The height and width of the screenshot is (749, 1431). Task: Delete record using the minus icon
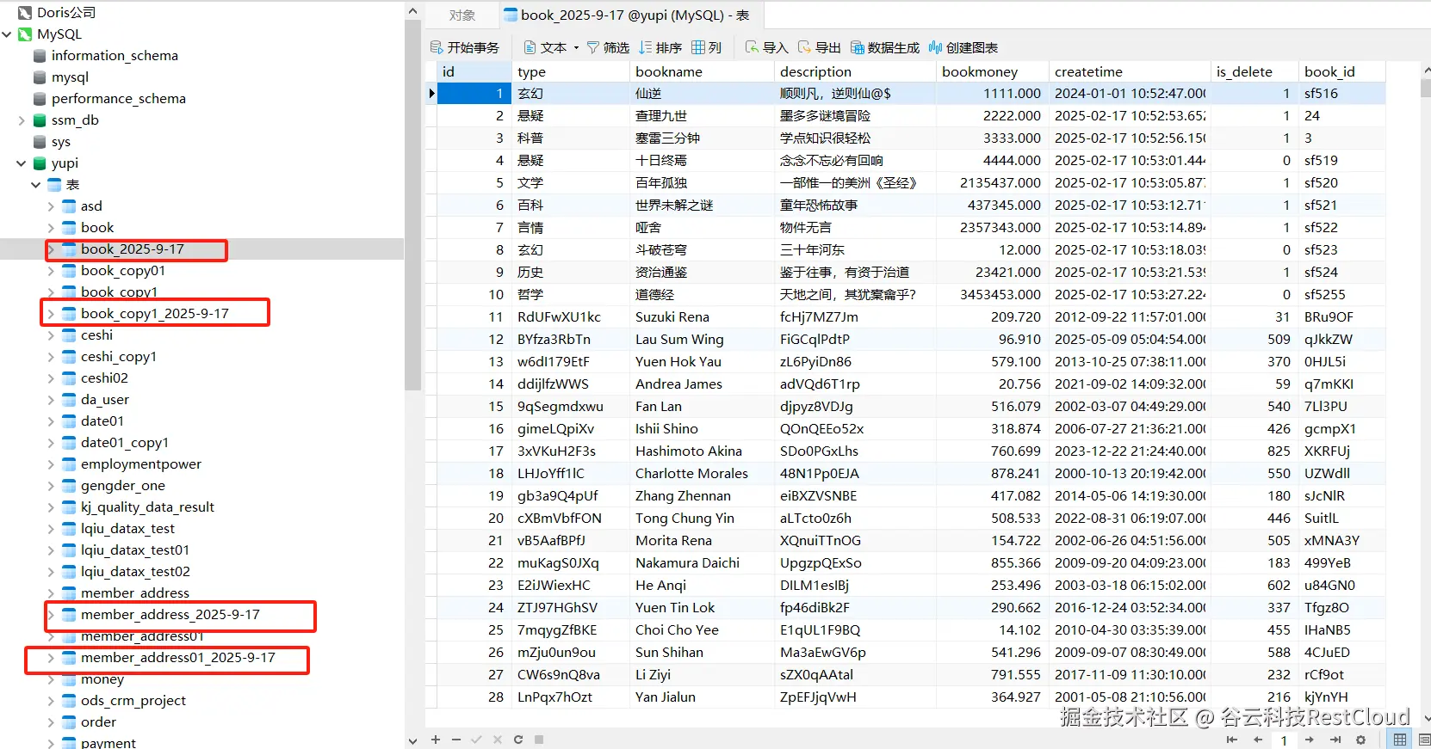pos(455,740)
